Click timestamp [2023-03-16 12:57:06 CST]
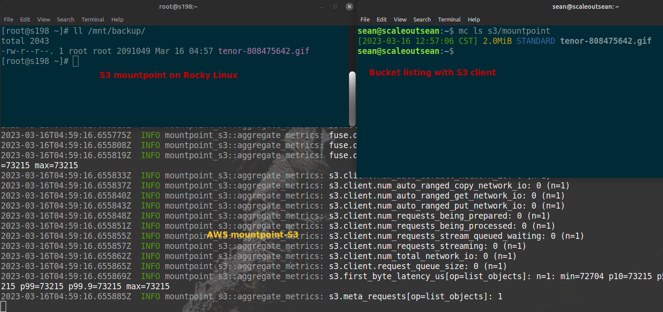This screenshot has width=663, height=312. tap(417, 41)
